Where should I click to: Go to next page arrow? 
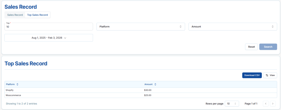click(x=272, y=104)
